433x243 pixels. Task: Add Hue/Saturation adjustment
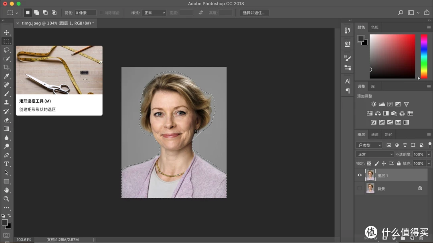[370, 113]
